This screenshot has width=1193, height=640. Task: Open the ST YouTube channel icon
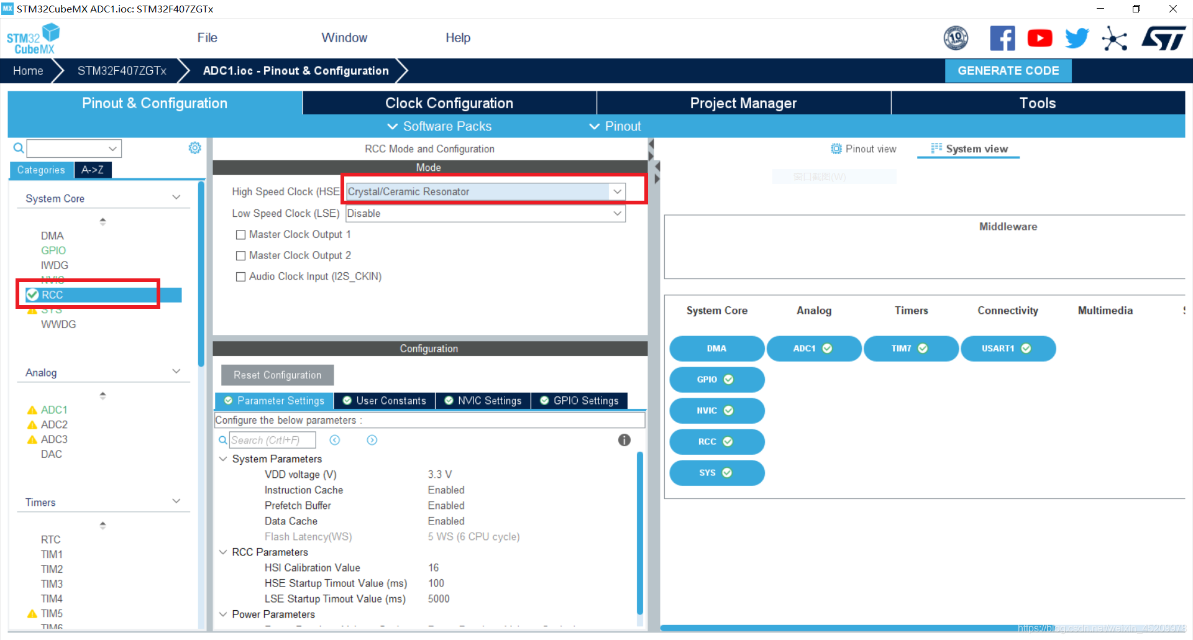1040,39
